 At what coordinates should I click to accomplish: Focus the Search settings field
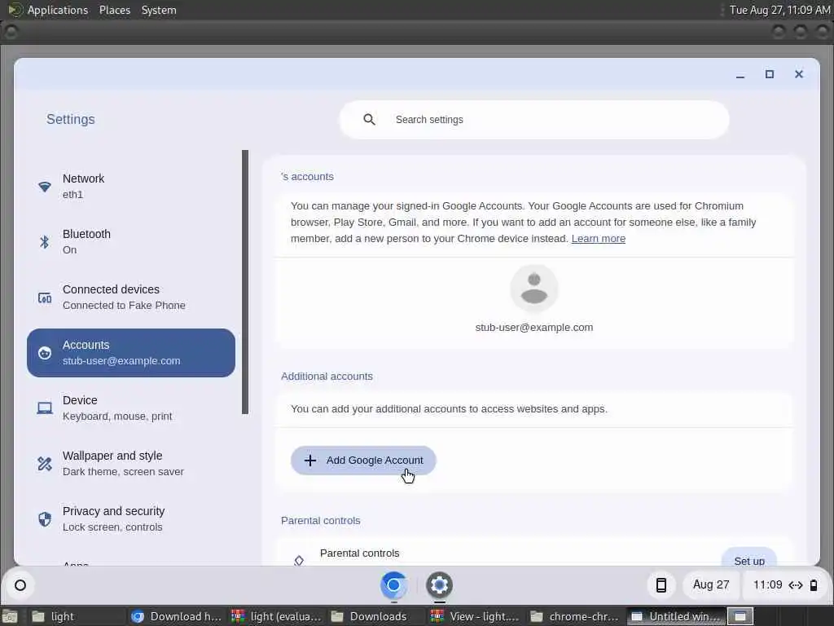pyautogui.click(x=534, y=120)
